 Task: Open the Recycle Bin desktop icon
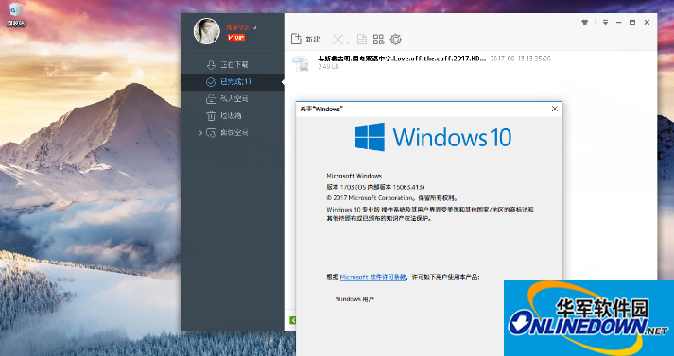click(15, 14)
